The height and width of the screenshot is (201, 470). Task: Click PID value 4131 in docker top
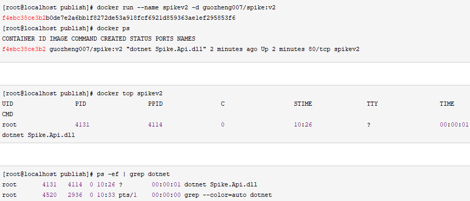point(82,124)
